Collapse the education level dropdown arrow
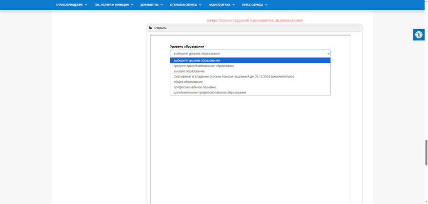Viewport: 428px width, 204px height. coord(328,54)
